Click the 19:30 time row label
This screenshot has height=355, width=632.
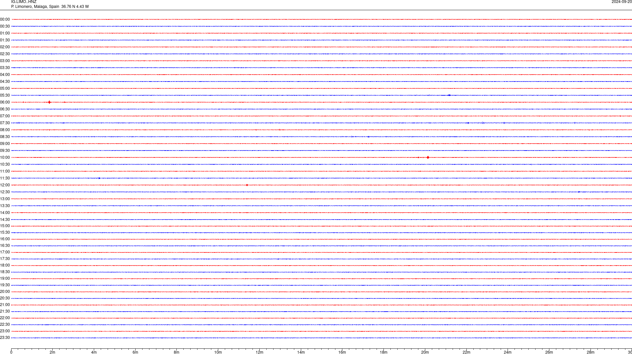(x=5, y=285)
